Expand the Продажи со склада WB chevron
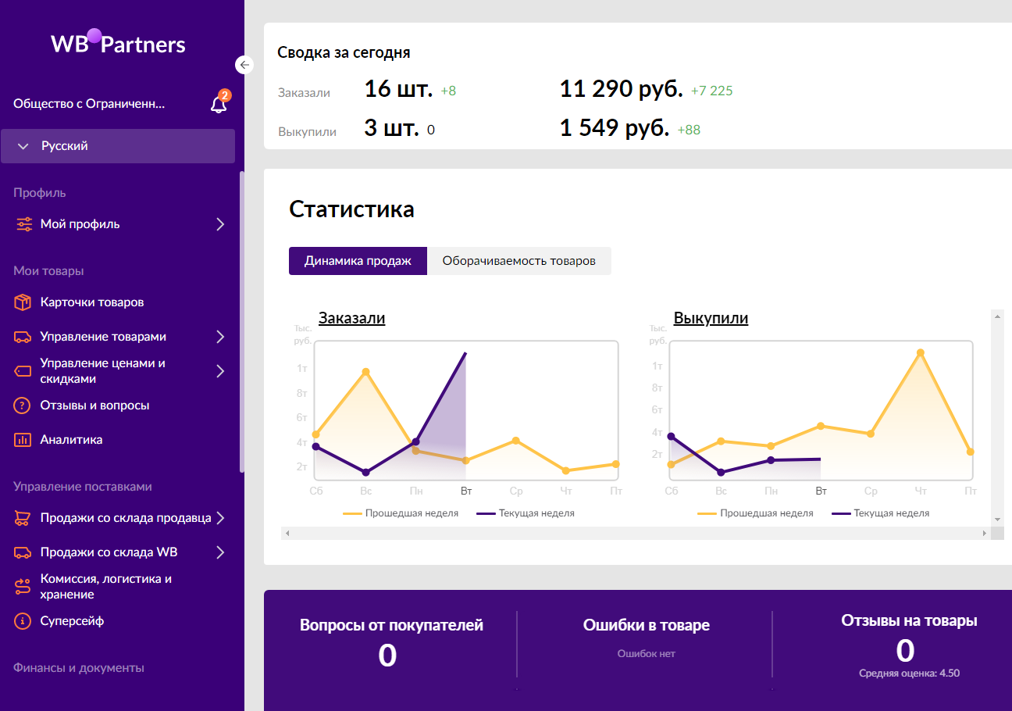Screen dimensions: 1012x711 tap(220, 552)
